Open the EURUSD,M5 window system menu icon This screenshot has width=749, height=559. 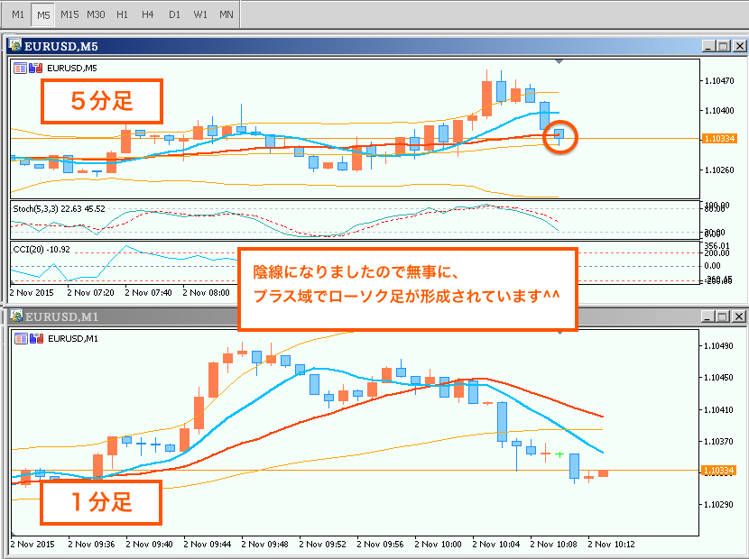[15, 45]
